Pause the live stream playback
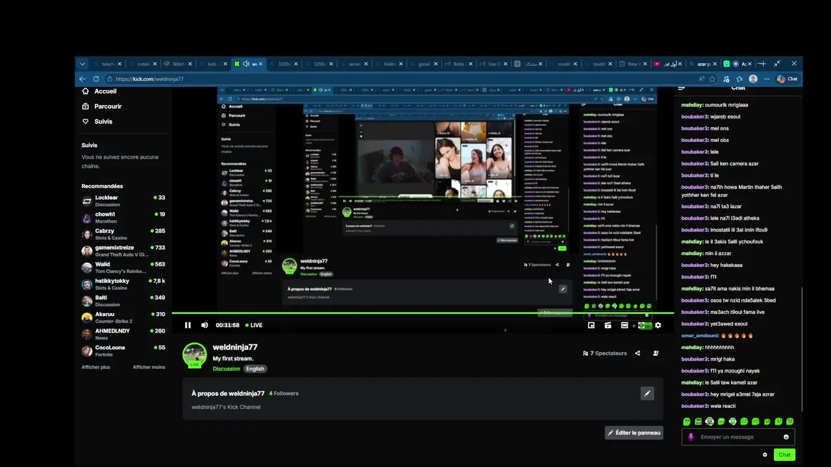This screenshot has height=467, width=831. 188,326
